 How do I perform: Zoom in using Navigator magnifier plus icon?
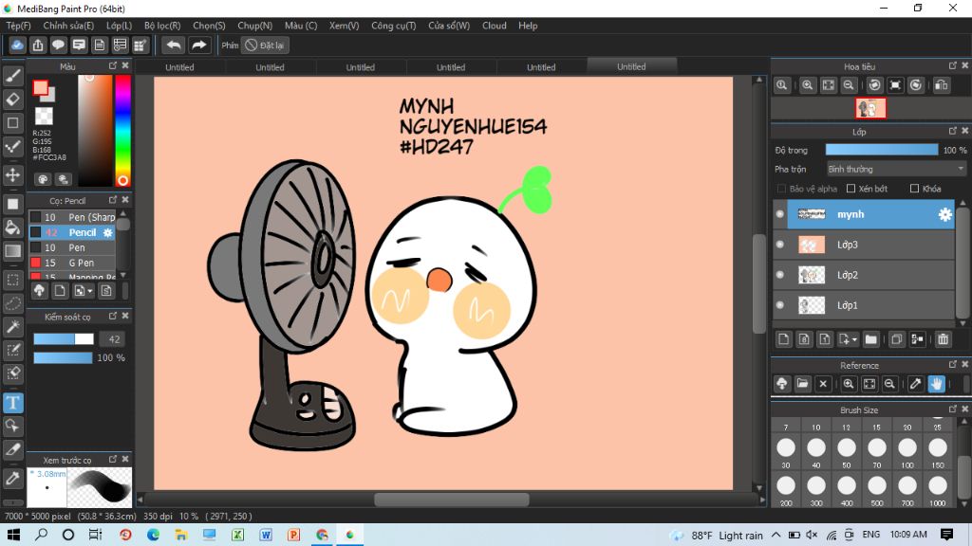point(807,85)
